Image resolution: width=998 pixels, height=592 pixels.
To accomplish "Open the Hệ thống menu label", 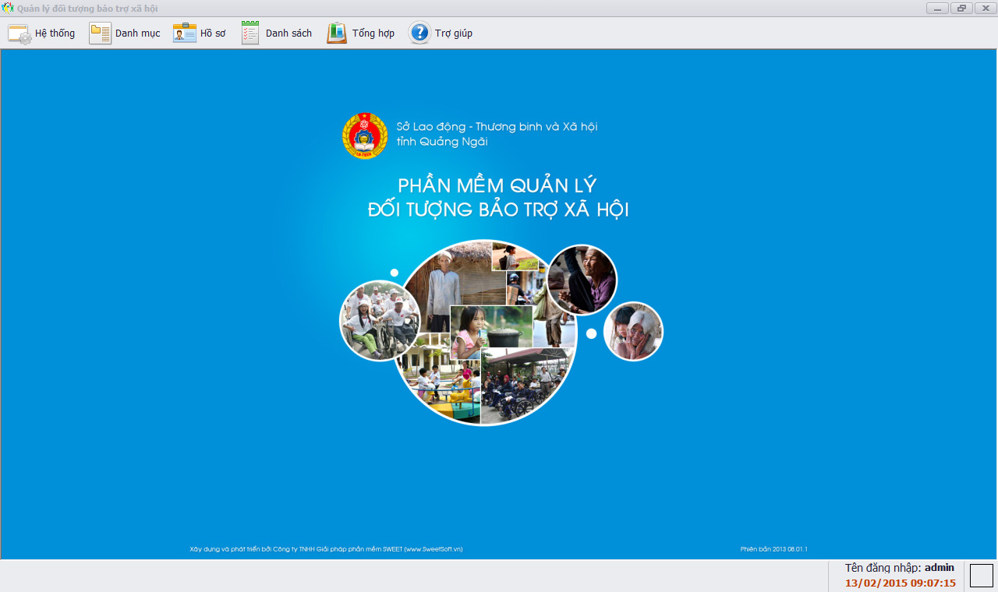I will 55,33.
